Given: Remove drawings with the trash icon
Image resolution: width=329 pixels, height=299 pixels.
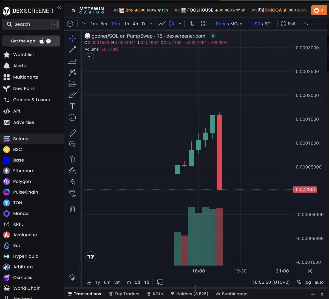Looking at the screenshot, I should pyautogui.click(x=72, y=209).
